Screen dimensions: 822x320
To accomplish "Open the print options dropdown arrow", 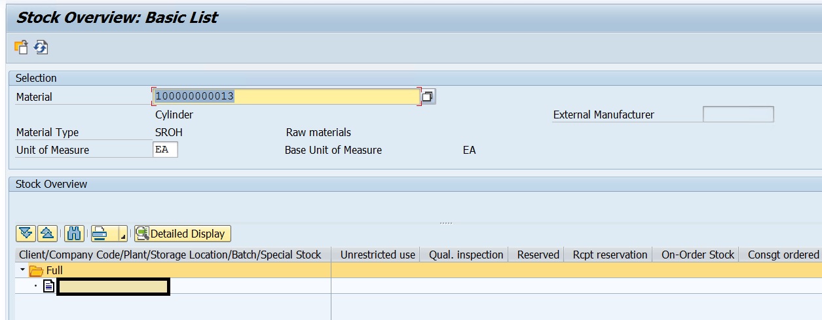I will click(121, 234).
